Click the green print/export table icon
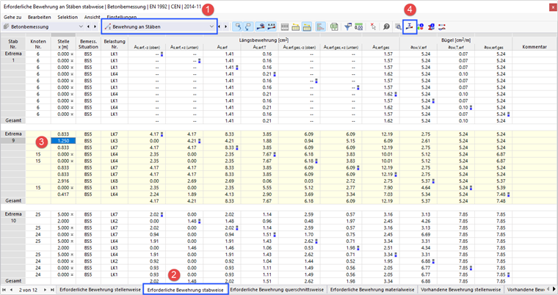558x295 pixels. [x=334, y=26]
